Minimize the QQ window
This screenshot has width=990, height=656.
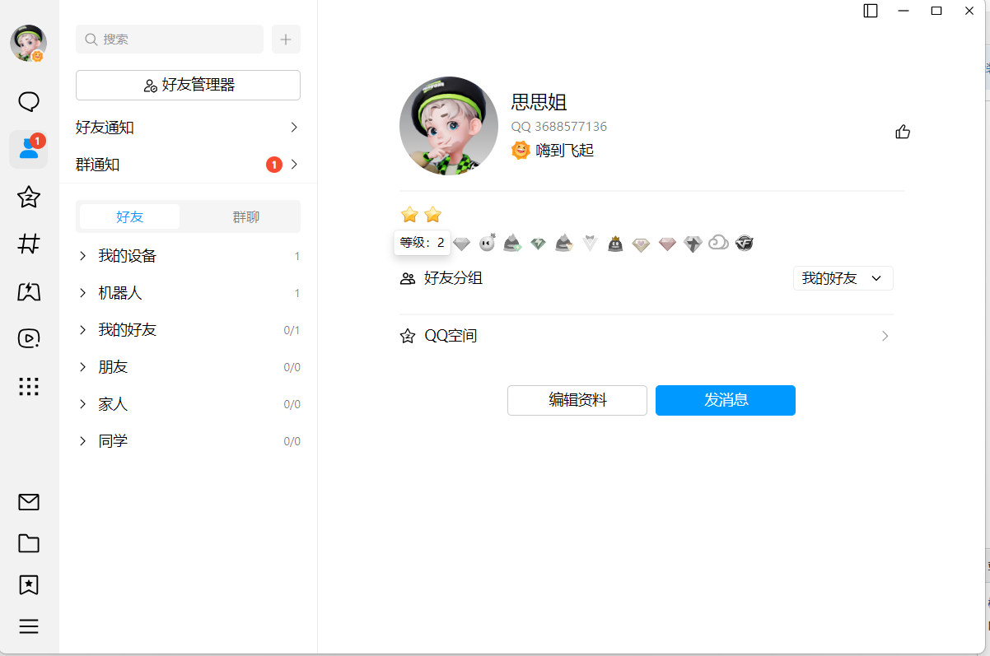coord(904,11)
